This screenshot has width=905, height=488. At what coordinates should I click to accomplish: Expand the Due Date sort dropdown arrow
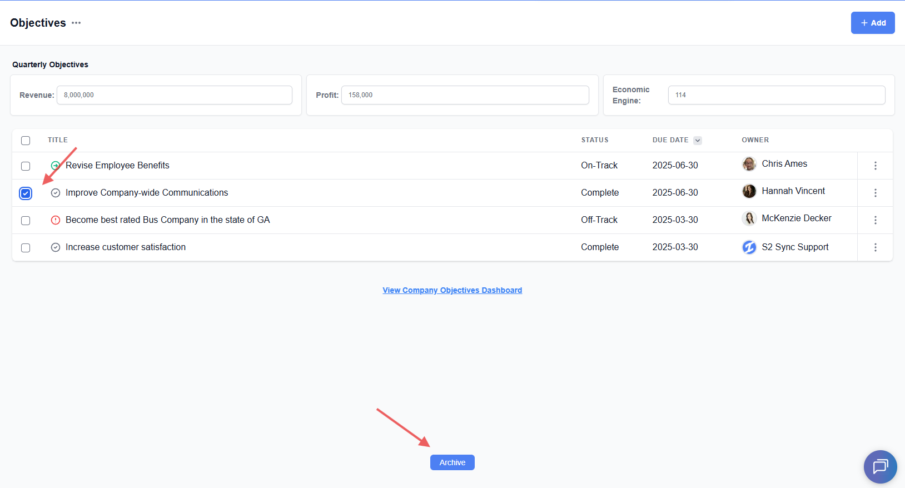pyautogui.click(x=697, y=141)
